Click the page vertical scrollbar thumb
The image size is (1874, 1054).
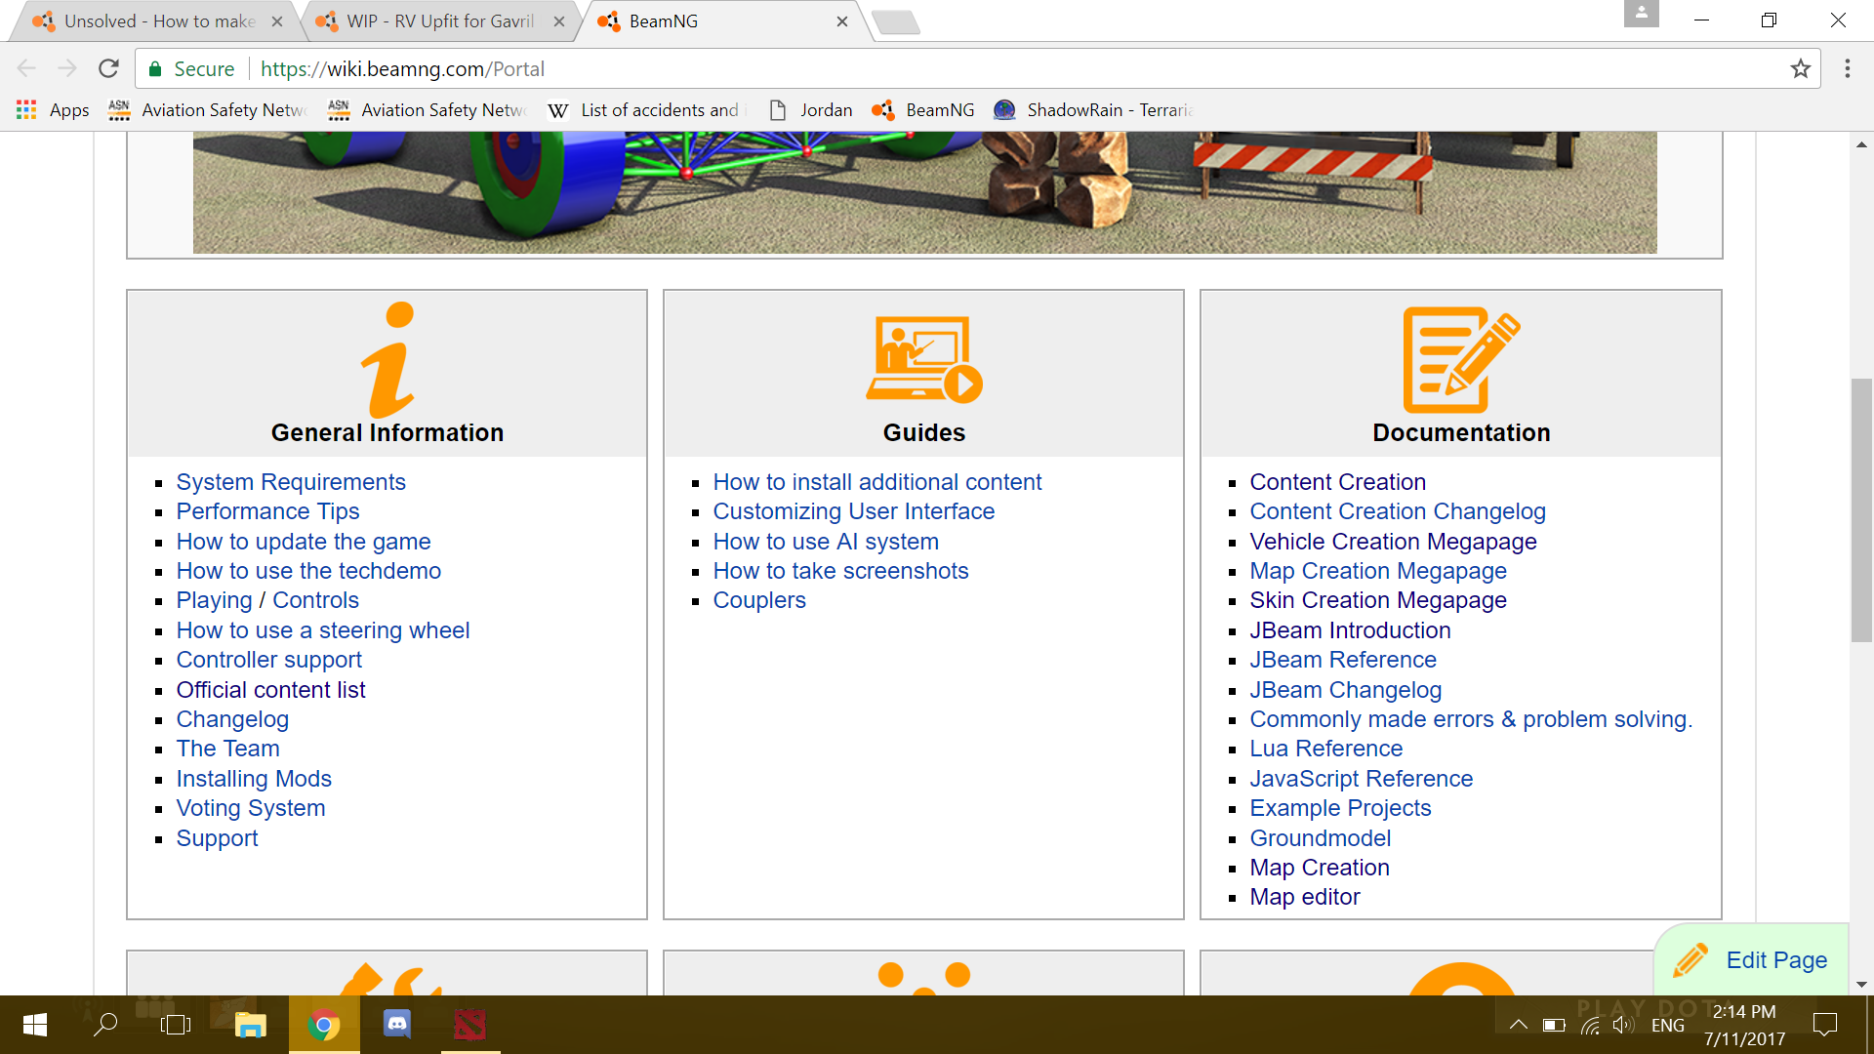tap(1860, 509)
